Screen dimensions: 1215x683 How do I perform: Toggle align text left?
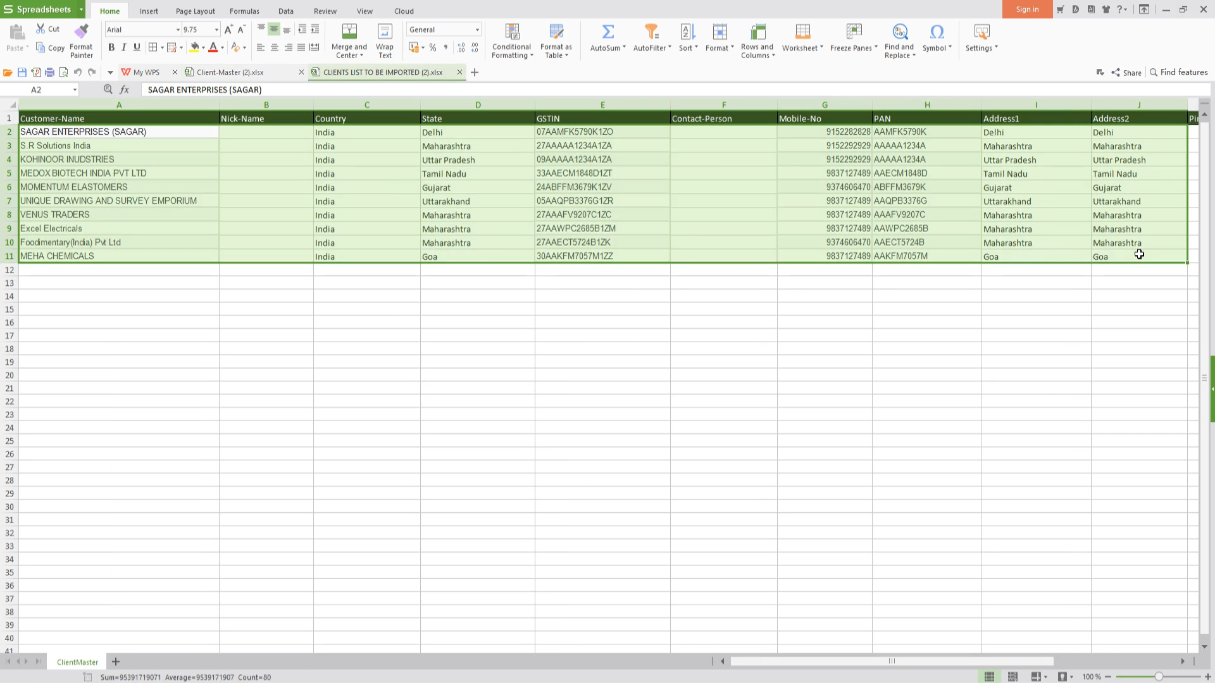tap(261, 47)
